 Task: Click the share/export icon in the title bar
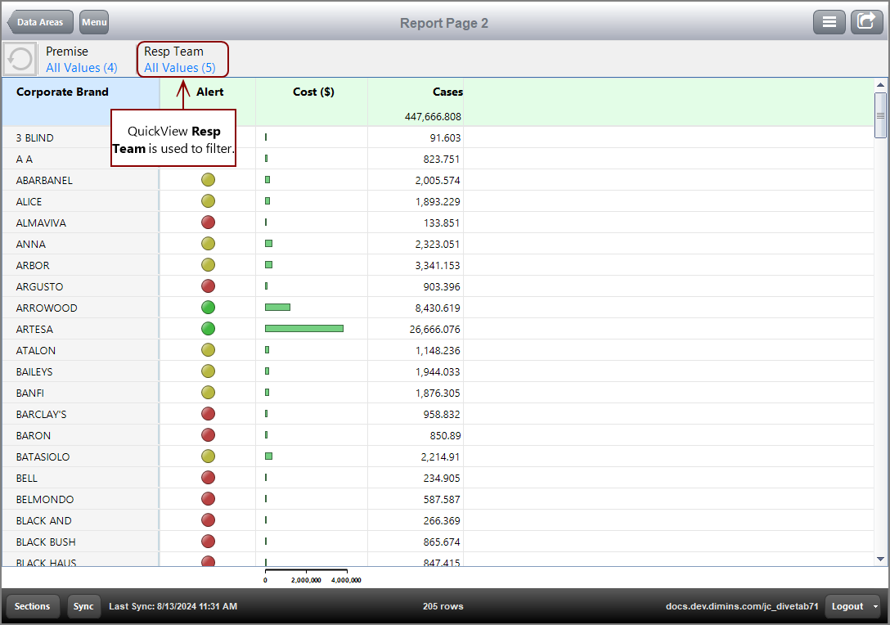[866, 21]
